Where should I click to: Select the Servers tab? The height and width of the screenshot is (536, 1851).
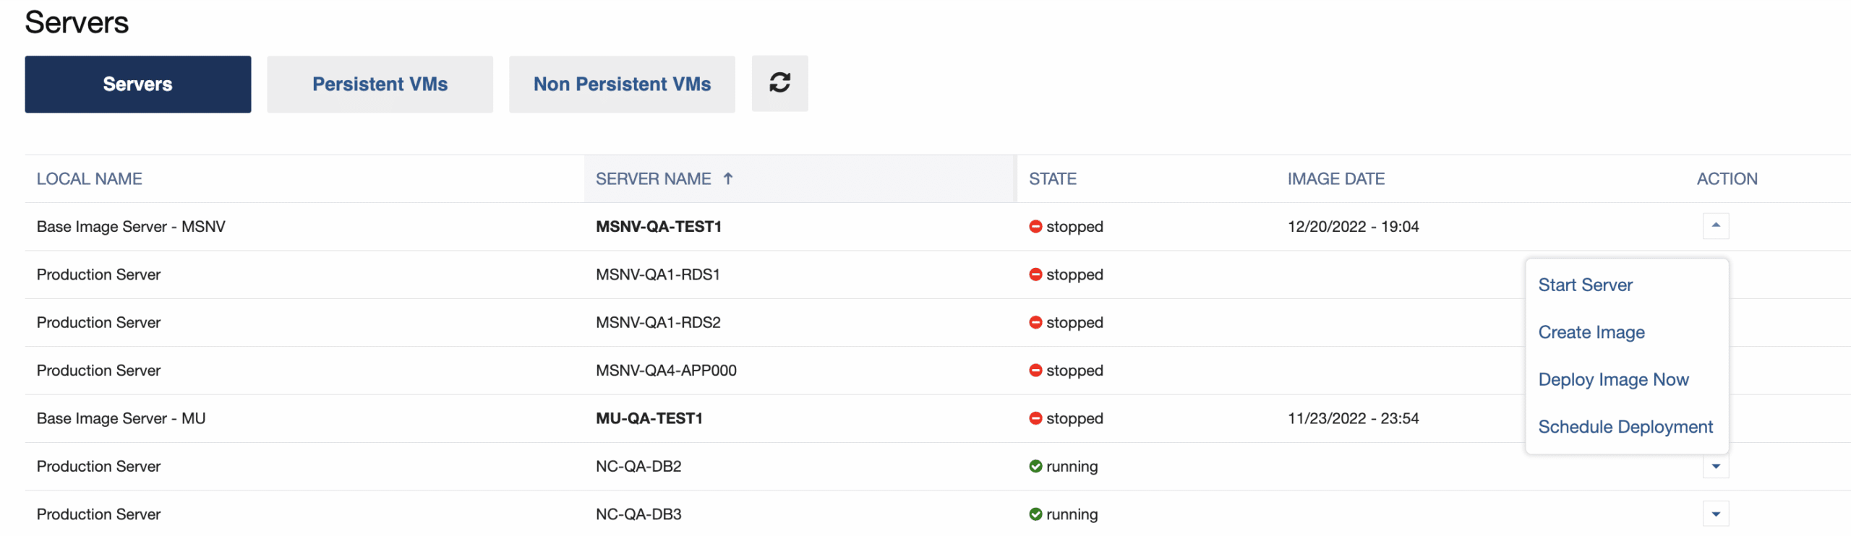click(x=137, y=84)
